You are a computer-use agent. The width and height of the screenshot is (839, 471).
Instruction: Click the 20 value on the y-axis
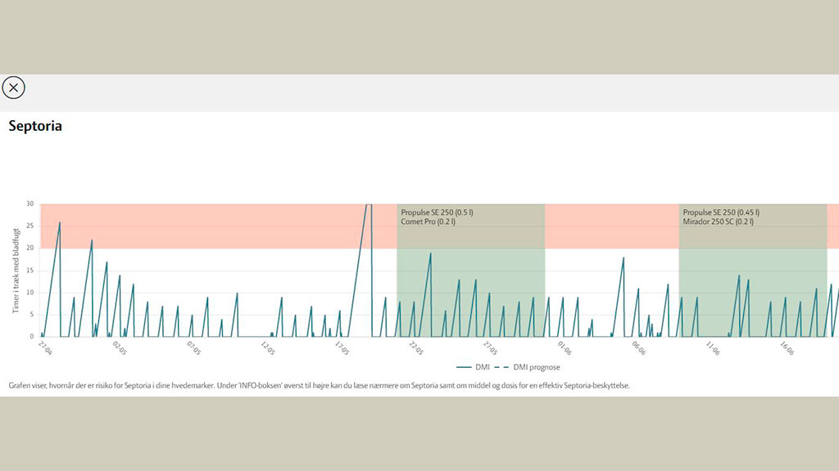click(x=29, y=249)
